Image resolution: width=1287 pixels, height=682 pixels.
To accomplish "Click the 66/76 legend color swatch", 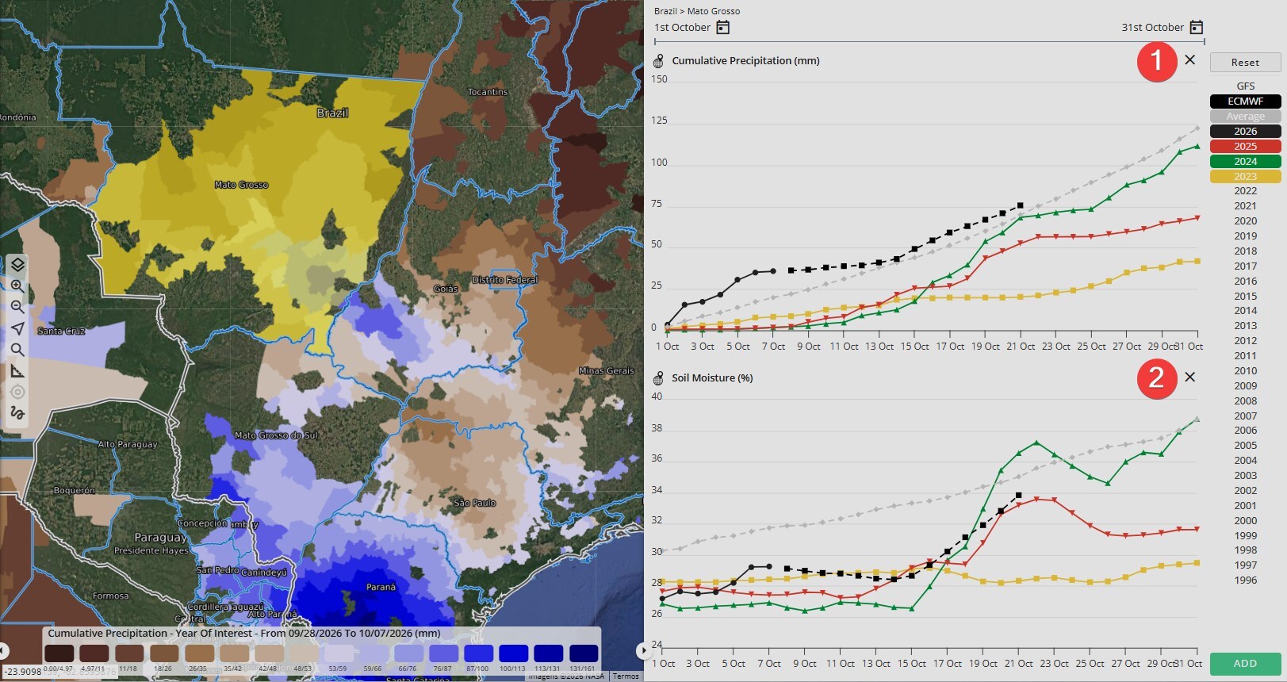I will coord(408,653).
